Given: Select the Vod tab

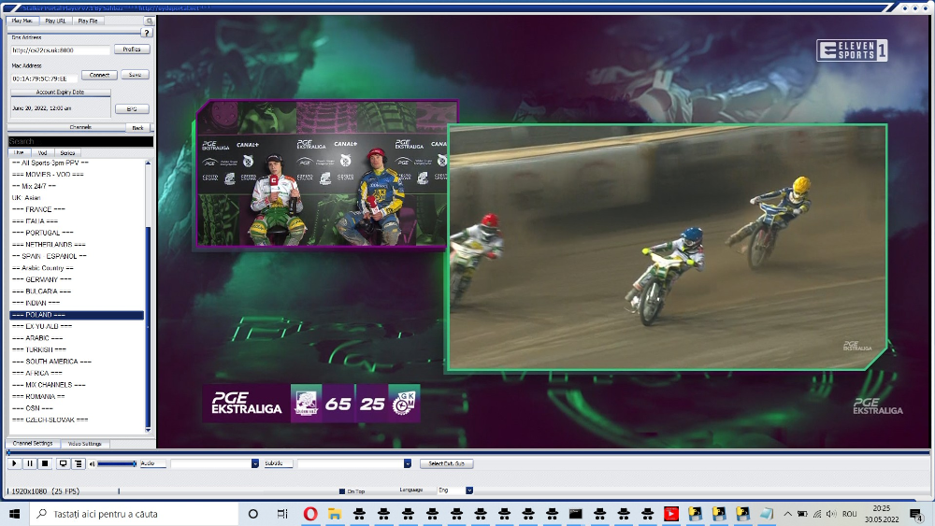Looking at the screenshot, I should 42,153.
